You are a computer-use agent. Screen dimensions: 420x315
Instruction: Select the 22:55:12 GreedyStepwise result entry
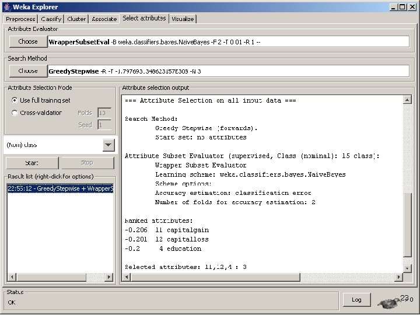[60, 188]
